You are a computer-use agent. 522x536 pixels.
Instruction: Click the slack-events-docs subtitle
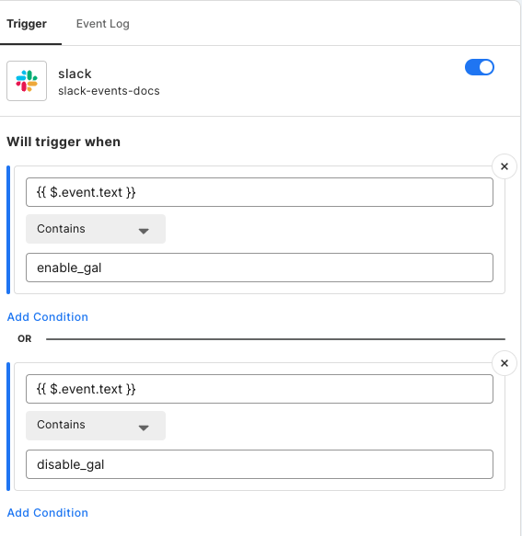coord(109,91)
